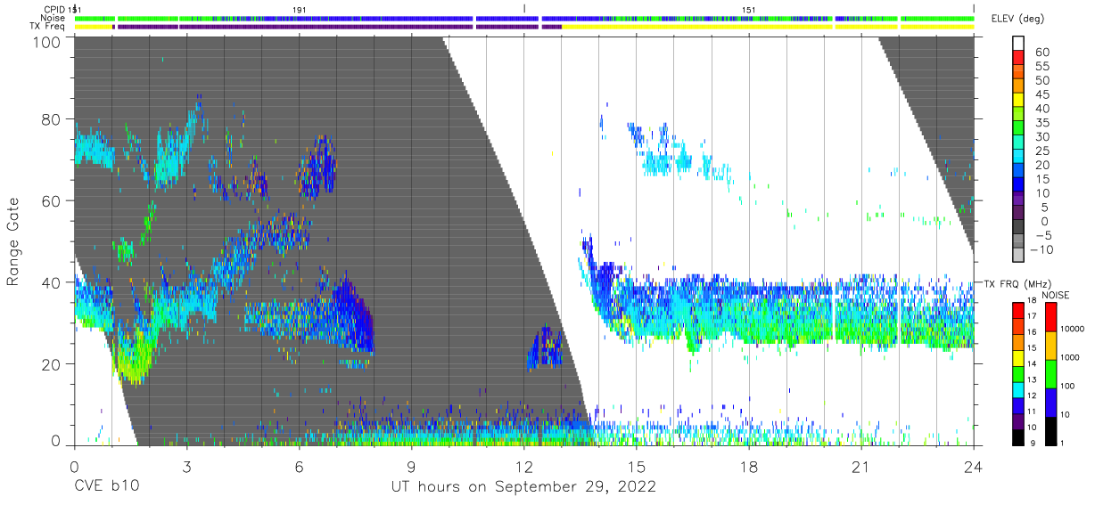Viewport: 1095px width, 505px height.
Task: Click the white top segment of ELEV colorbar
Action: coord(1018,45)
